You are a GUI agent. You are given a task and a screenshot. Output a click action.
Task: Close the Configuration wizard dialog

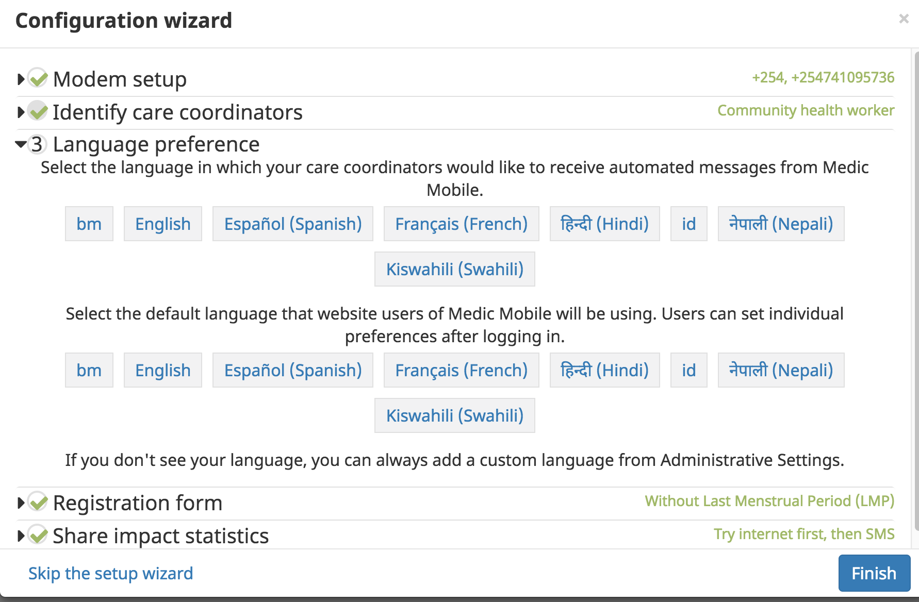(904, 19)
